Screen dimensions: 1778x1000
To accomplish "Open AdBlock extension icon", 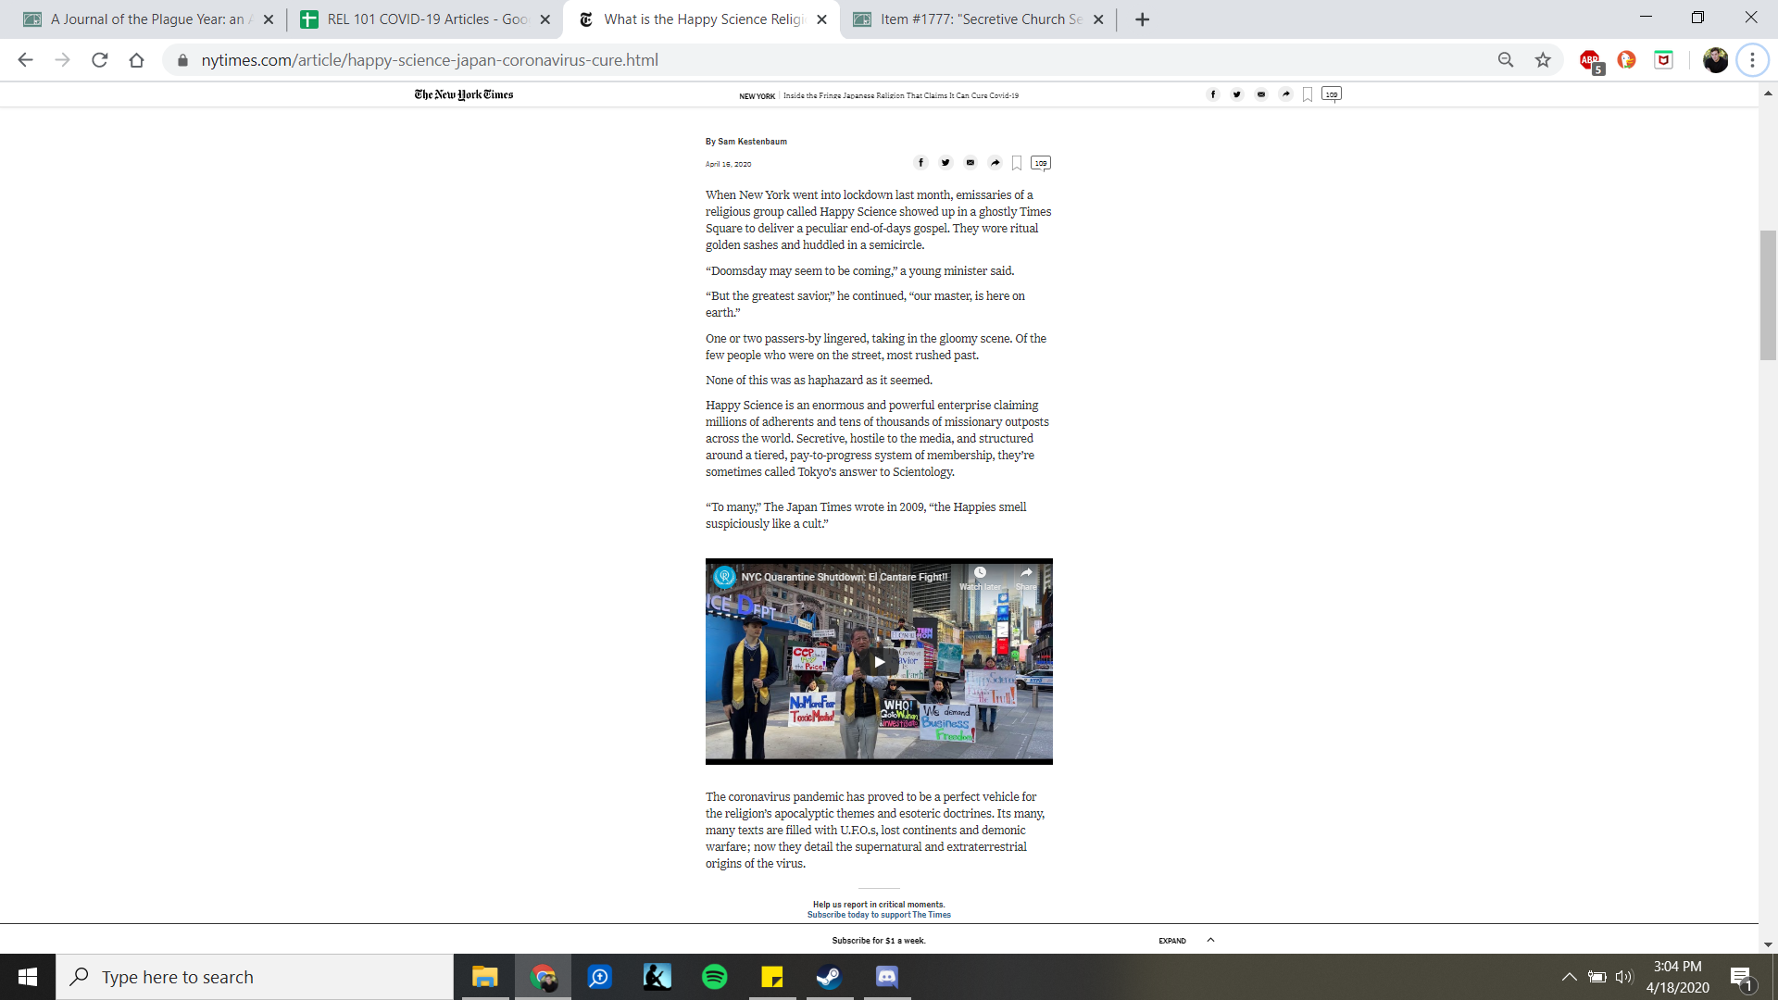I will click(1590, 60).
